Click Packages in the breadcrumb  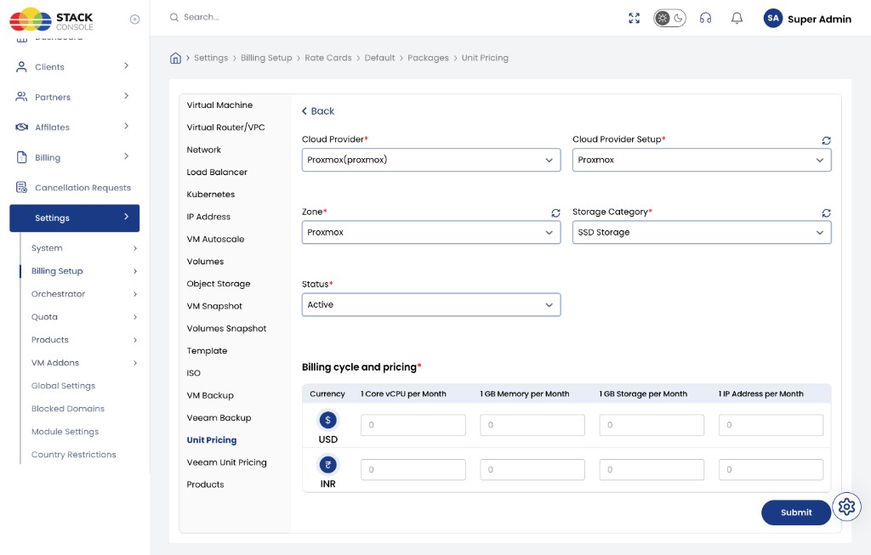click(429, 58)
